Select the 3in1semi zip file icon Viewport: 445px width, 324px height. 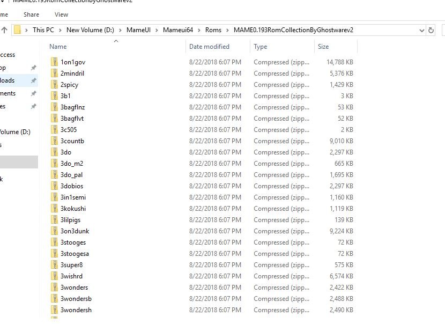coord(54,197)
